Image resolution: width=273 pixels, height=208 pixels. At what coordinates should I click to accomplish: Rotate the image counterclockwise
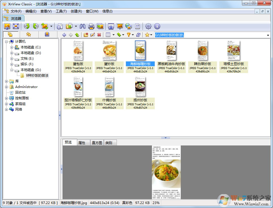click(27, 26)
